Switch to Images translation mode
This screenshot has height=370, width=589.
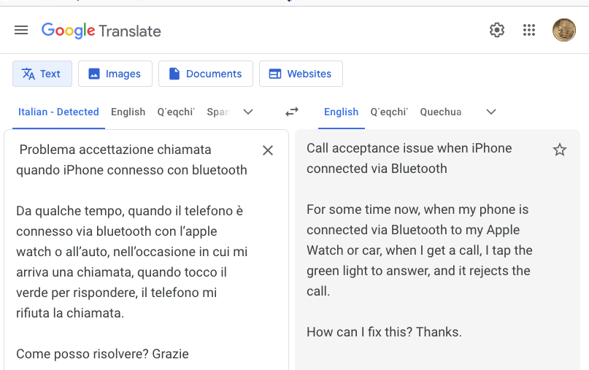point(115,74)
